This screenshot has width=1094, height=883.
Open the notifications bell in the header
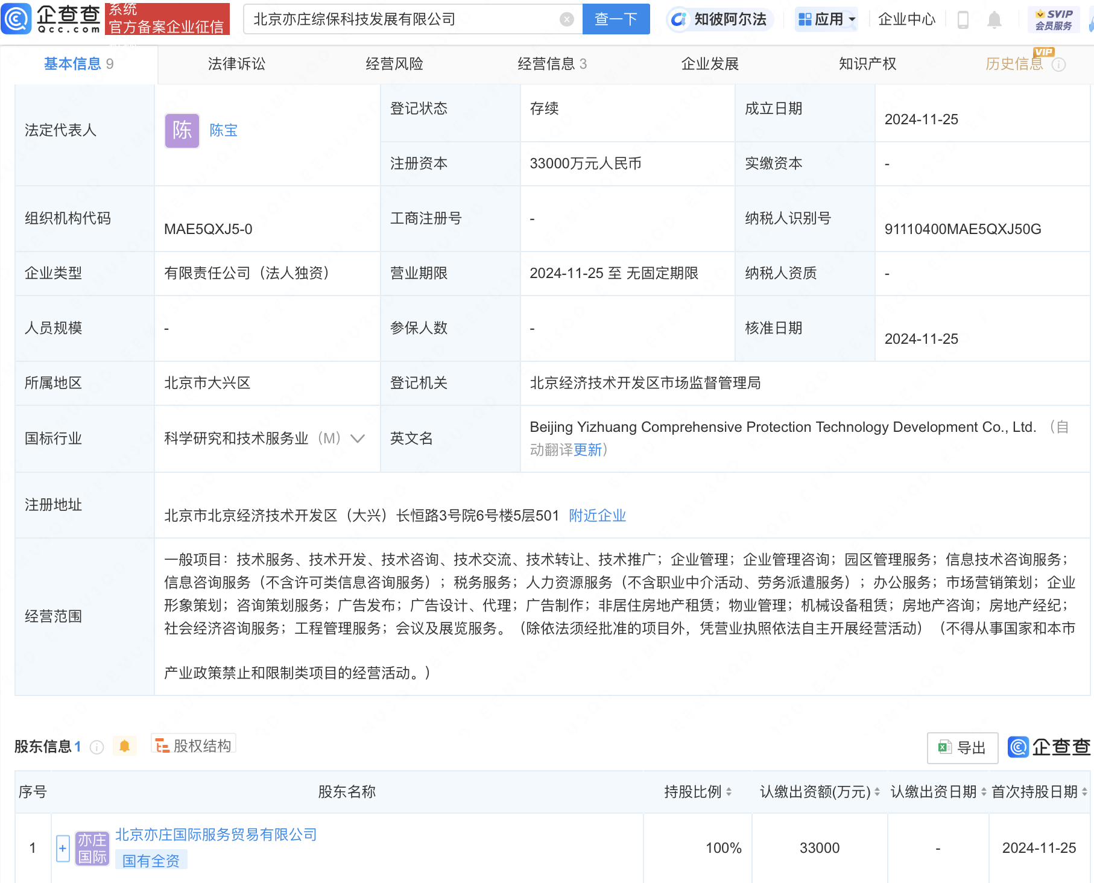(994, 20)
